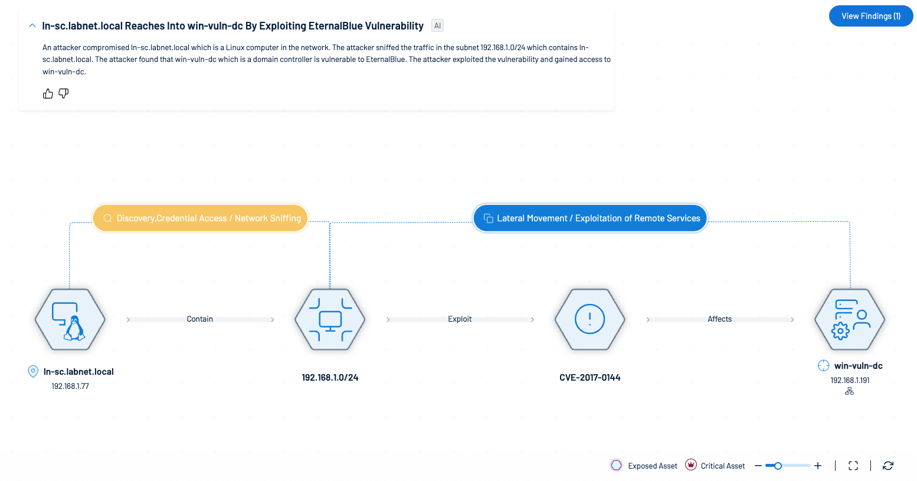Click the Critical Asset legend text
917x481 pixels.
point(723,466)
